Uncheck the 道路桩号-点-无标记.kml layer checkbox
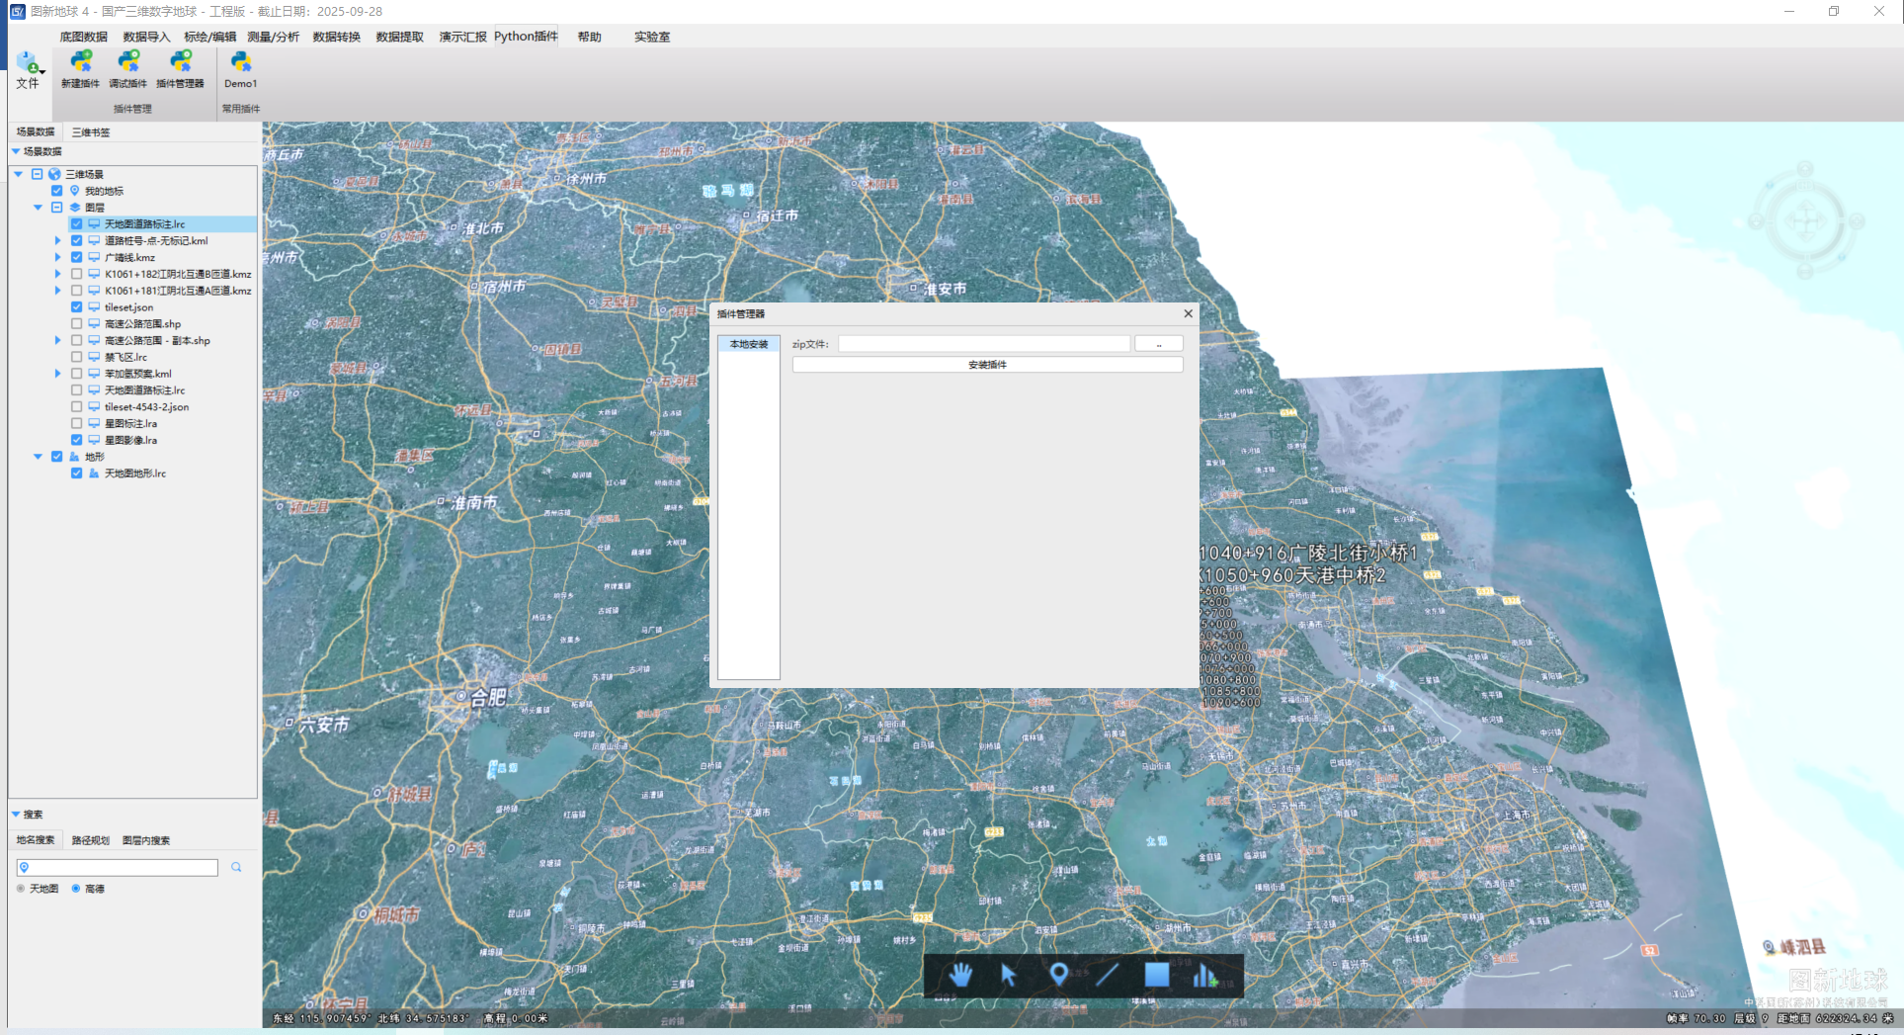The height and width of the screenshot is (1035, 1904). (x=76, y=240)
